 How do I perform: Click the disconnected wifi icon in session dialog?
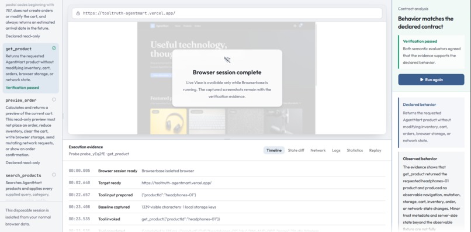(227, 60)
